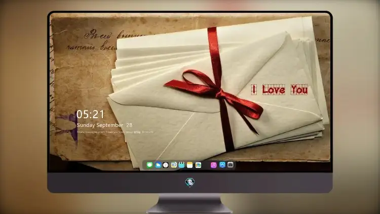This screenshot has height=214, width=380.
Task: Open the yellow Notes app in dock
Action: click(x=190, y=165)
